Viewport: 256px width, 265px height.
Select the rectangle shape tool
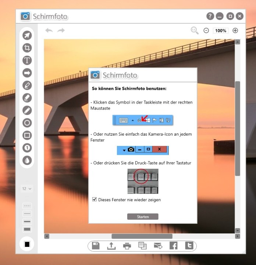(x=27, y=135)
